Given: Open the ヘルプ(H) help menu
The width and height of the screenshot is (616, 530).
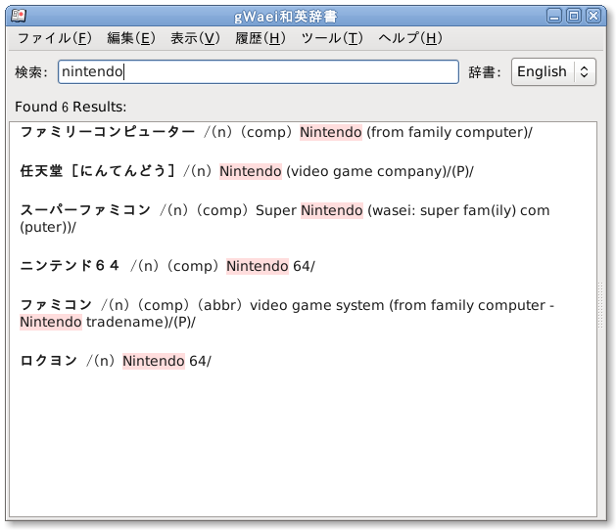Looking at the screenshot, I should (409, 38).
